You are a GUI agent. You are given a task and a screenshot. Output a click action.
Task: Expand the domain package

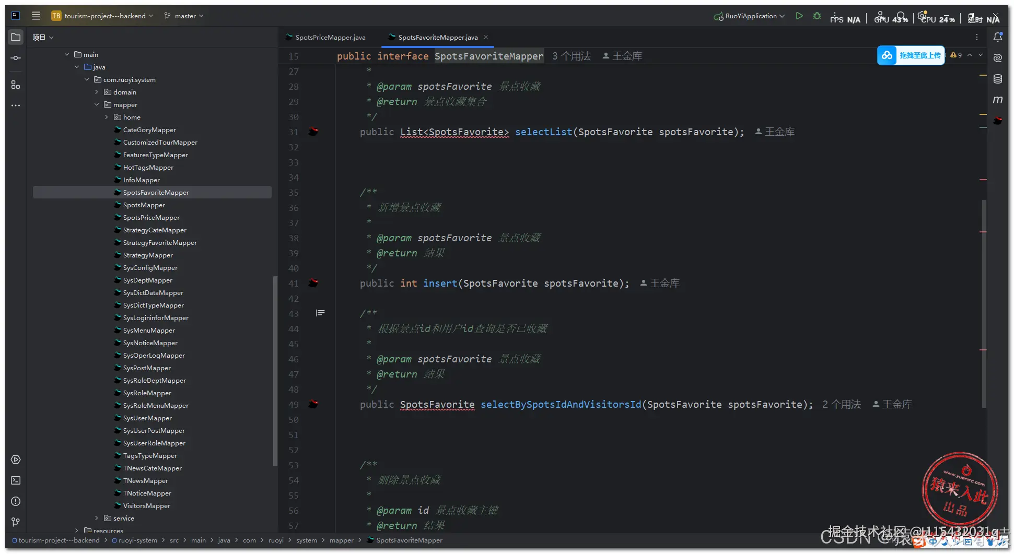[x=97, y=92]
